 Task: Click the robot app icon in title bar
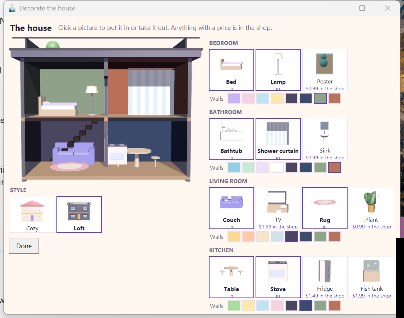[12, 8]
